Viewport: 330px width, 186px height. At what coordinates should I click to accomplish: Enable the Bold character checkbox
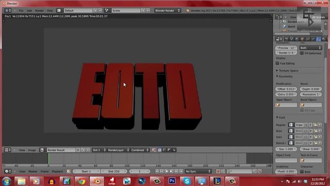(302, 172)
